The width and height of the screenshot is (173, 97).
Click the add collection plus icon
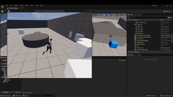coord(17,92)
